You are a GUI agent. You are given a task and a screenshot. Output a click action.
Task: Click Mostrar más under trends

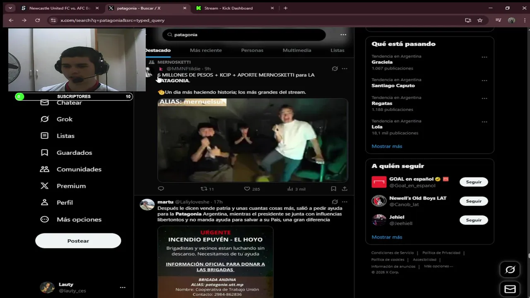387,146
